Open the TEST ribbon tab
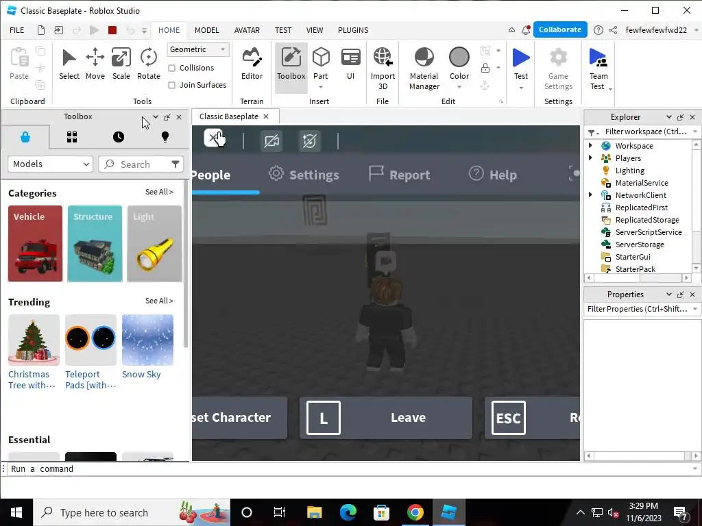The image size is (702, 526). 283,30
